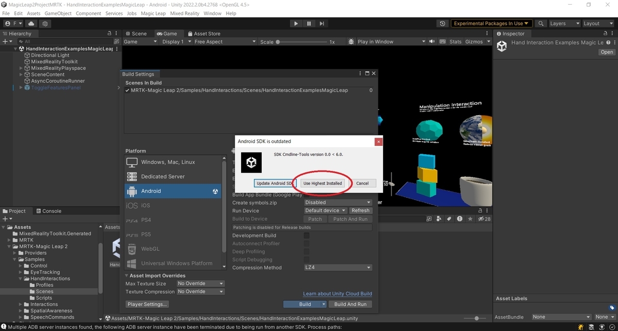Select the MixedRealityToolkit object in Hierarchy

pos(54,62)
